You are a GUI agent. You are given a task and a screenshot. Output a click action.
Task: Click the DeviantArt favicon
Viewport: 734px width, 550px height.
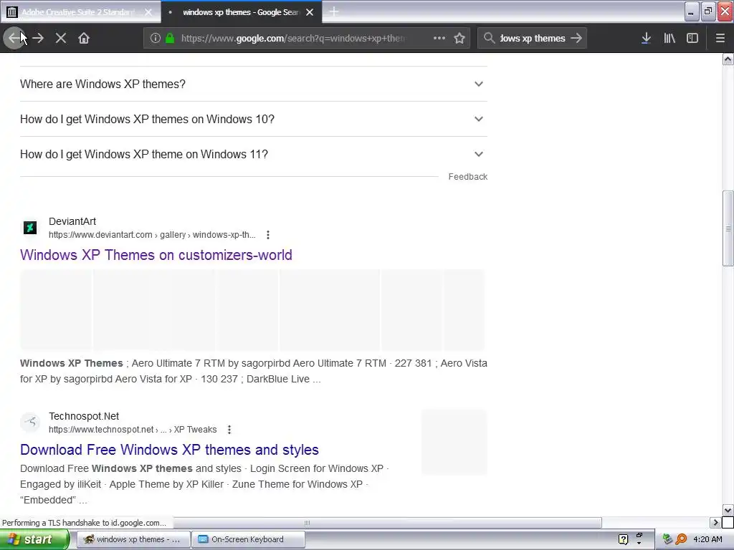click(30, 228)
